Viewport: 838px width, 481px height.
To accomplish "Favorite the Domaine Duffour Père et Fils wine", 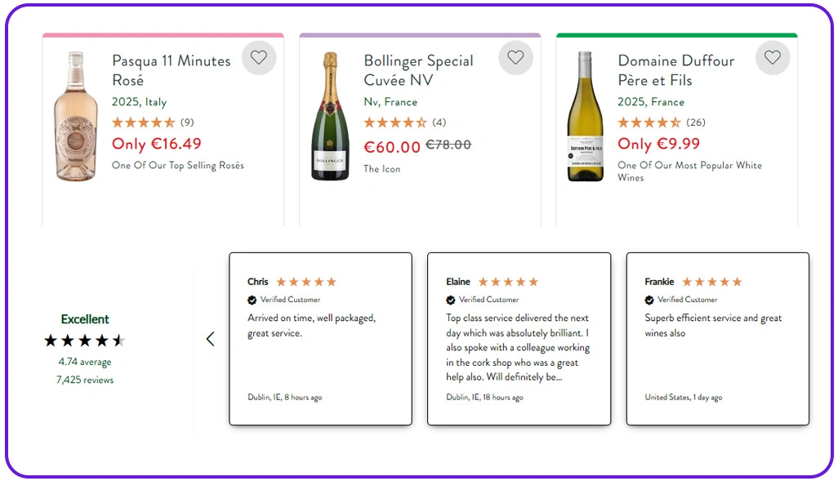I will [x=773, y=57].
